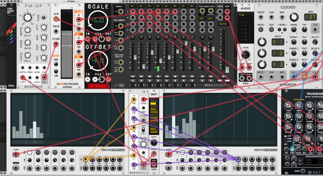Click the BPM 137 display on Clocked
Viewport: 323px width, 176px height.
click(311, 17)
